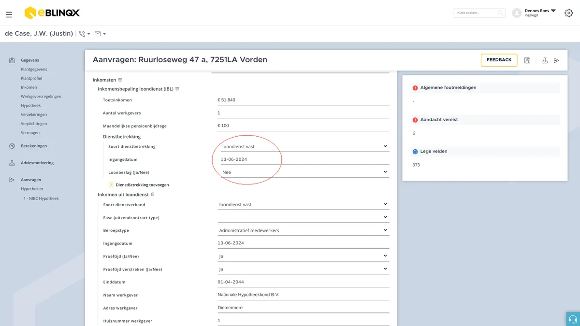Click the Naam werkgever field
580x326 pixels.
click(x=304, y=295)
